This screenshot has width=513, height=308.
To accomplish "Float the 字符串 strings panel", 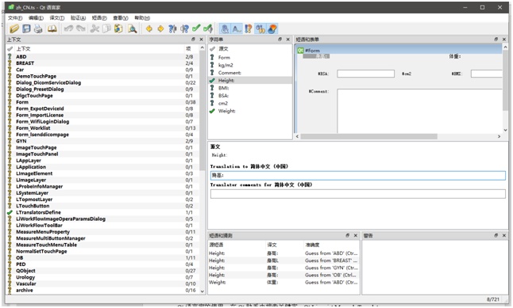I will click(x=280, y=39).
